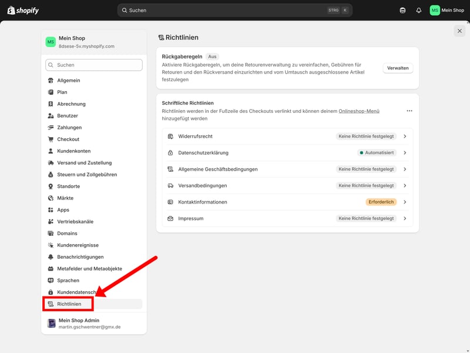Click the Märkte globe icon
470x353 pixels.
pos(51,198)
